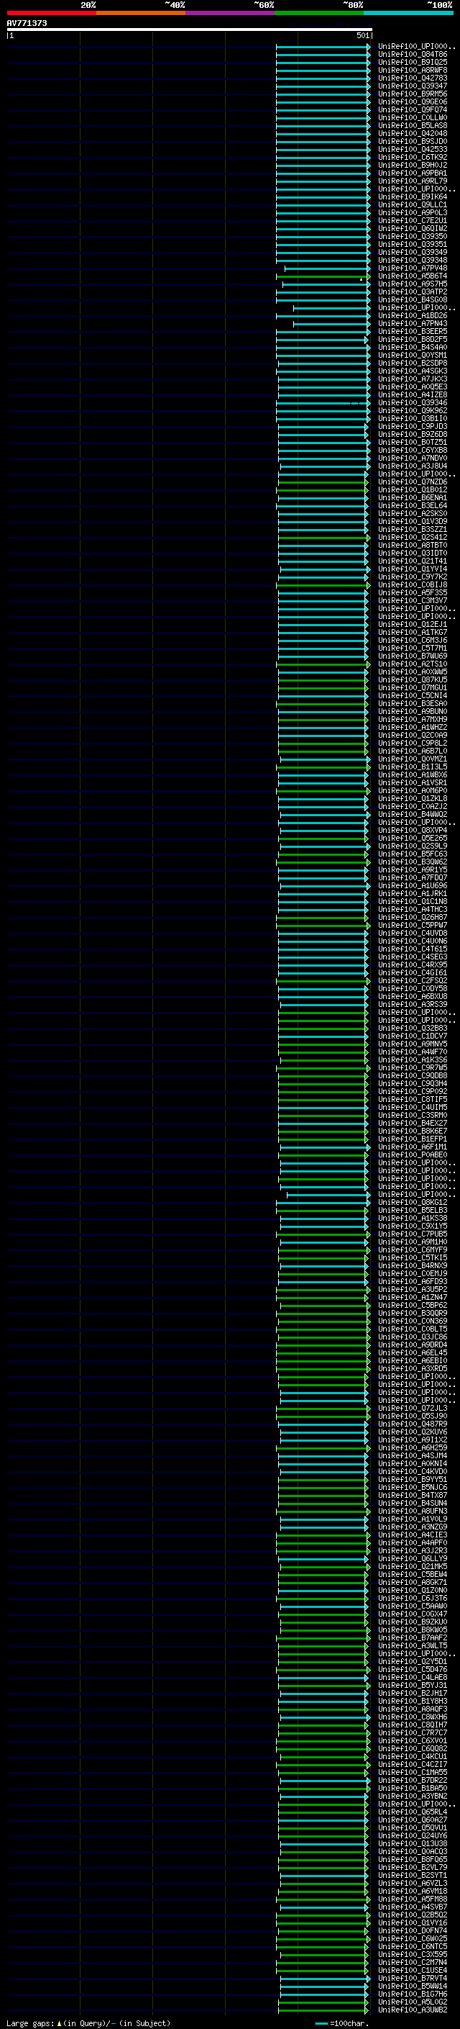Click hit label UniRef100_B9IK64
Viewport: 460px width, 2029px height.
(x=413, y=197)
